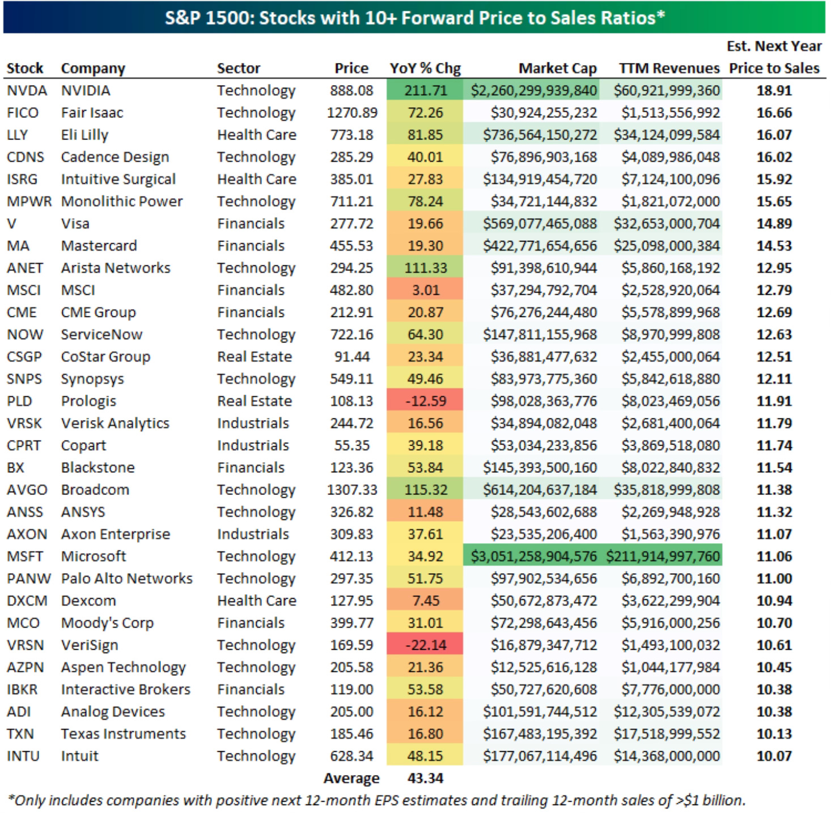Screen dimensions: 831x813
Task: Select Intuit's price-to-sales value 10.07
Action: point(774,756)
